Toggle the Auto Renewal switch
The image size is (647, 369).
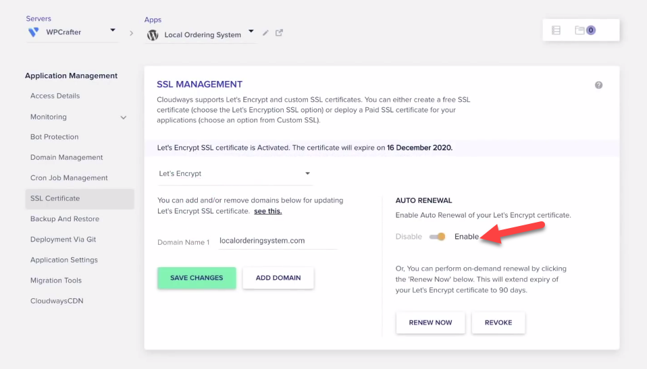438,237
